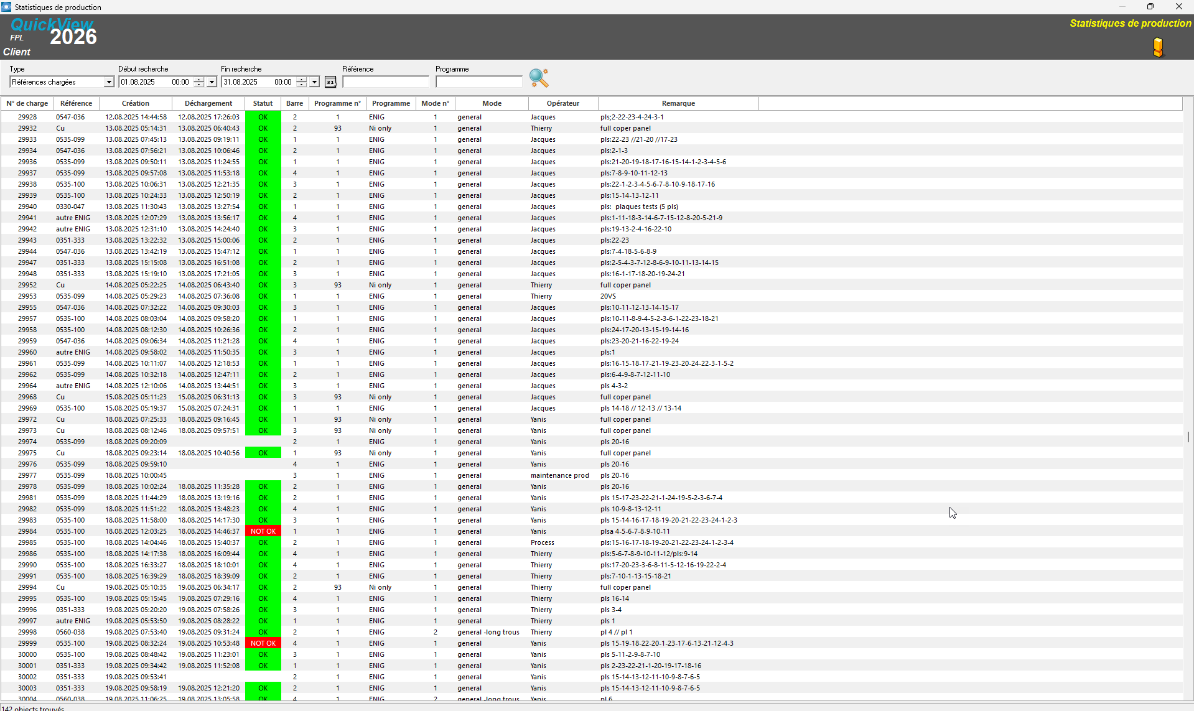Viewport: 1194px width, 711px height.
Task: Click the QuickView 2026 logo
Action: tap(54, 32)
